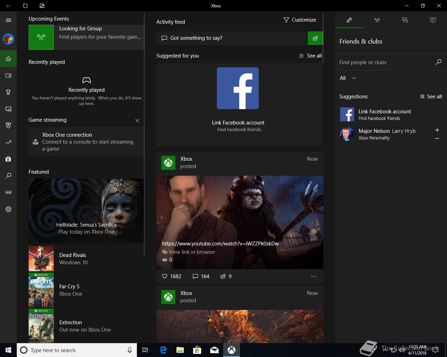Open Microsoft Store bag icon in sidebar

8,159
